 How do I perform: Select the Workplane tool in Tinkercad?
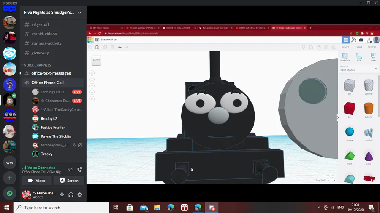pyautogui.click(x=345, y=57)
